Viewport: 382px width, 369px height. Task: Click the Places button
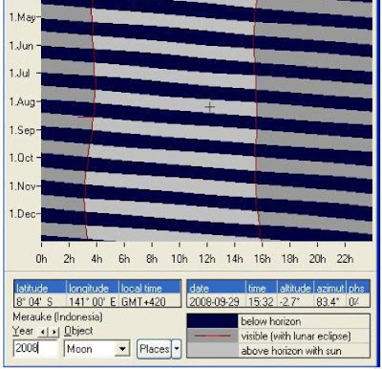[154, 349]
